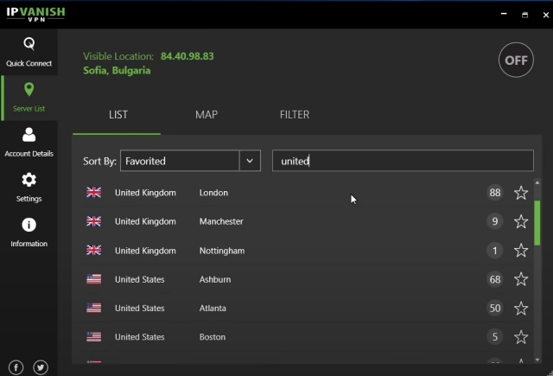Switch to the FILTER tab

click(x=295, y=115)
